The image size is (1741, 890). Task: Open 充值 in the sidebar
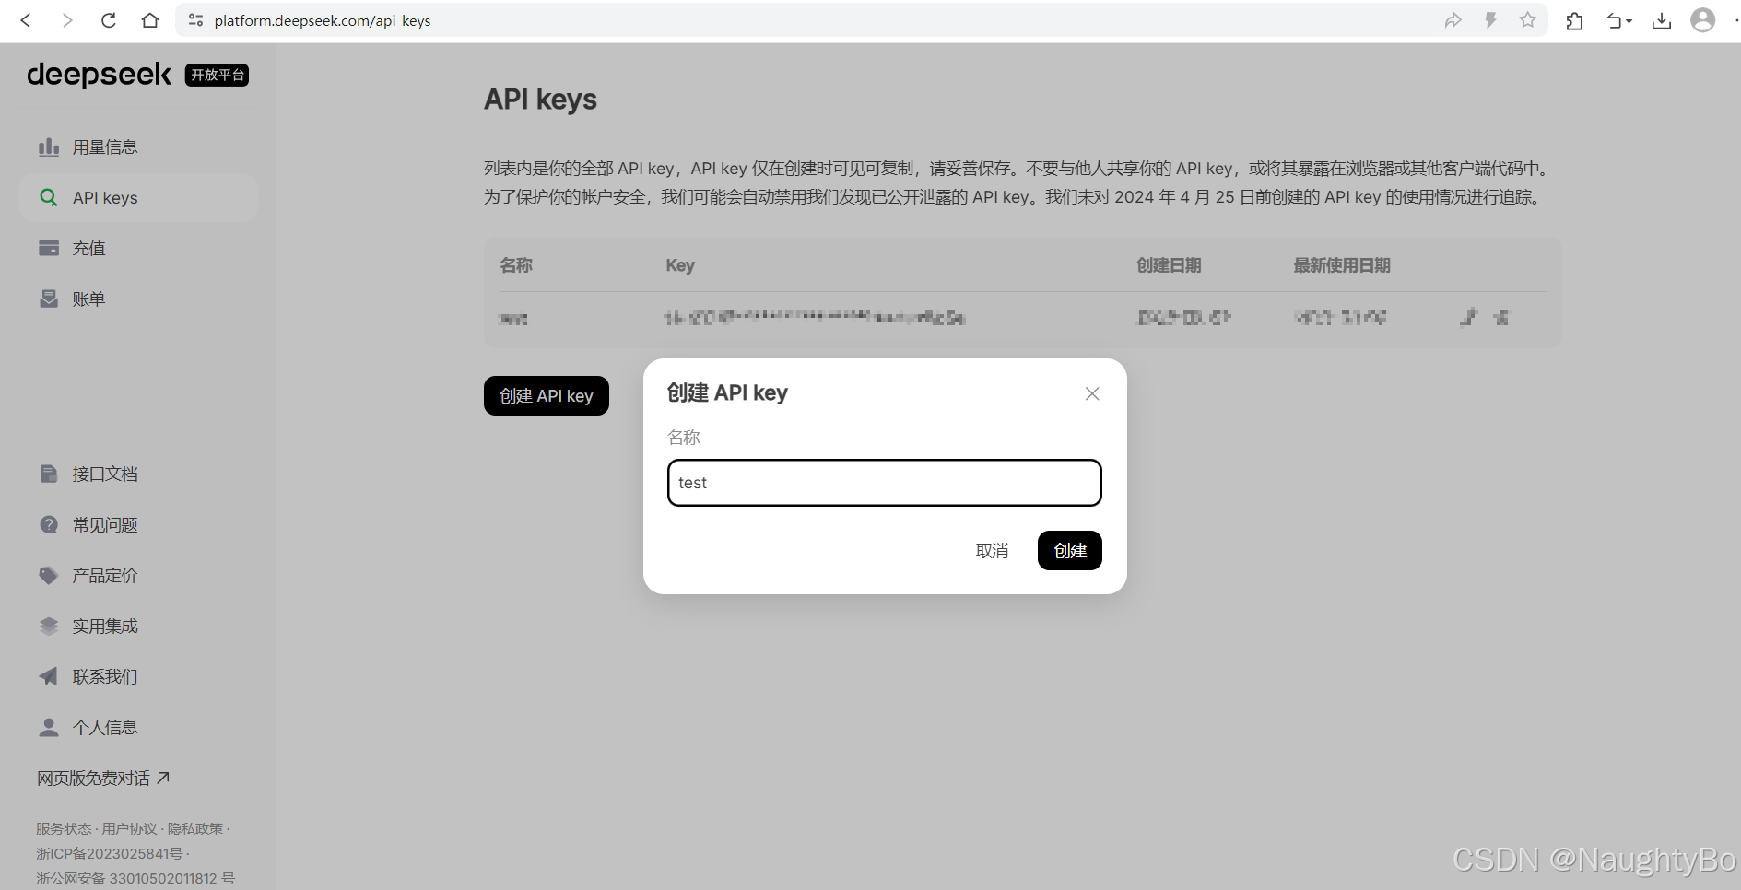coord(138,249)
